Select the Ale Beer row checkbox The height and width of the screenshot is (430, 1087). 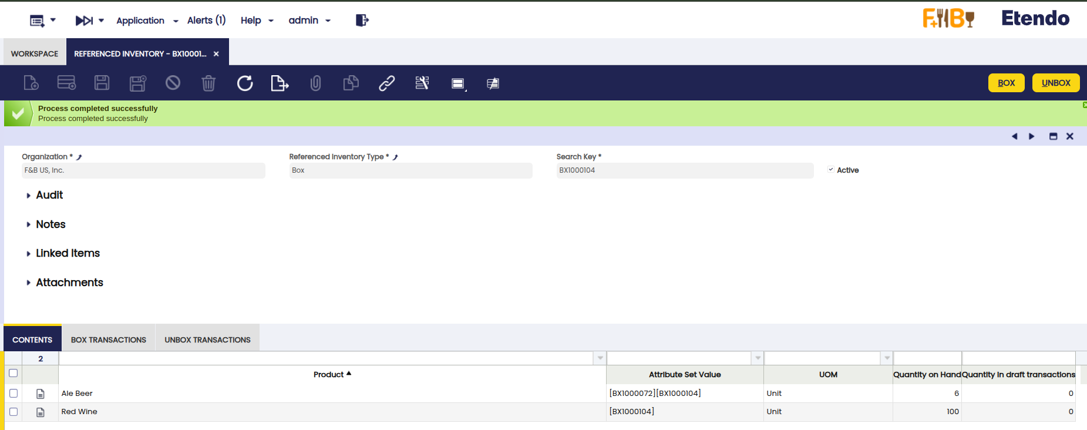(x=14, y=394)
